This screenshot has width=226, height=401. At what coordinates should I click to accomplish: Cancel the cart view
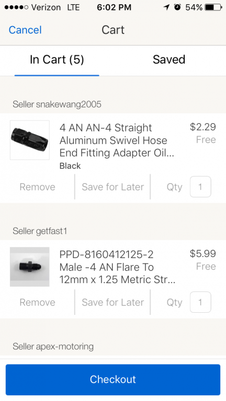[25, 30]
